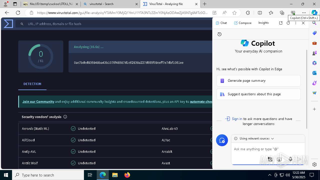This screenshot has height=180, width=320.
Task: Click Copilot Ask me anything box
Action: click(268, 149)
